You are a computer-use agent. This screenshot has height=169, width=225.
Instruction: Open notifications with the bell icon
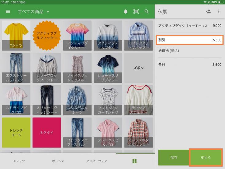point(126,11)
